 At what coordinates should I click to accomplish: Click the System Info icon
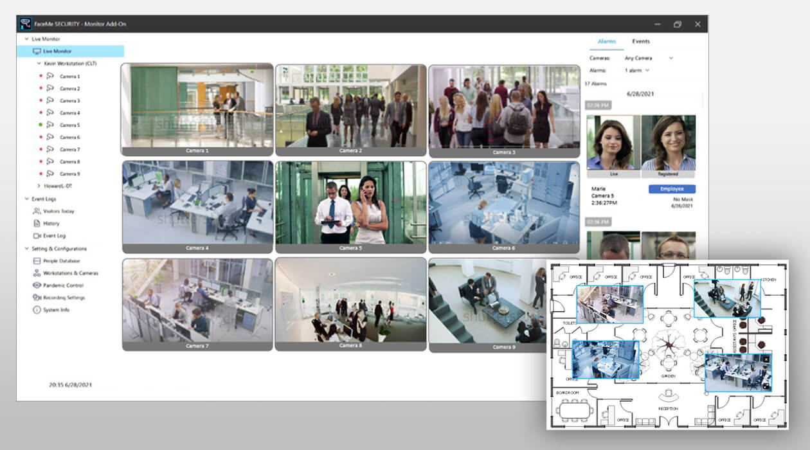(x=37, y=310)
